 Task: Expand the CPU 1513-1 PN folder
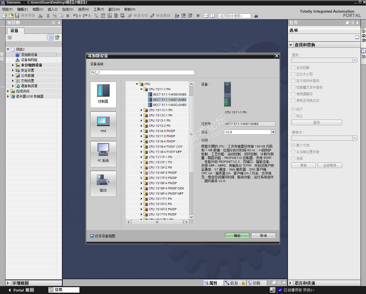click(141, 121)
